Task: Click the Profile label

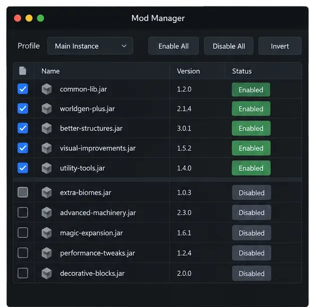Action: tap(29, 46)
